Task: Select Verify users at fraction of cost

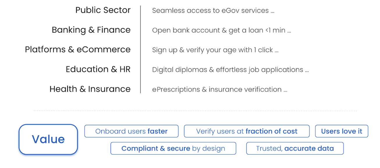Action: (246, 131)
